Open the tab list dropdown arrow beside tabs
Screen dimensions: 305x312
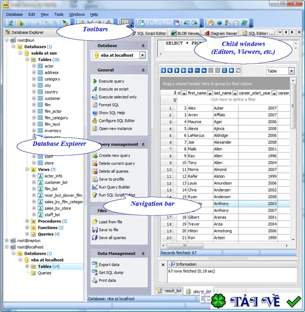[280, 32]
